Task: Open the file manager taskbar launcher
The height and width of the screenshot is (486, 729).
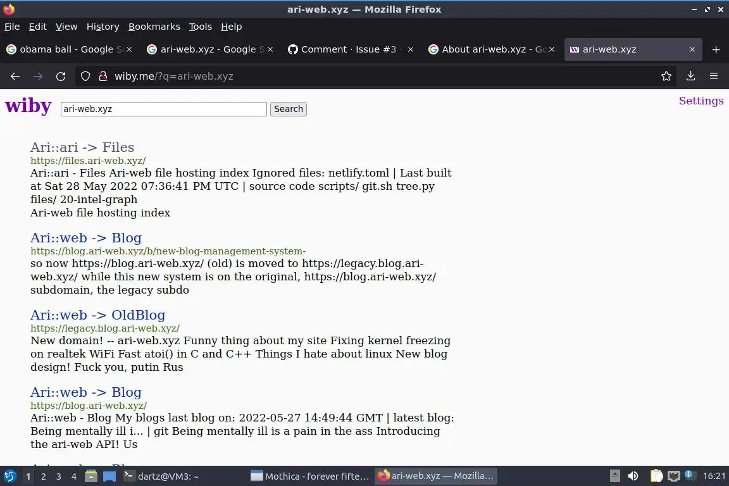Action: 91,477
